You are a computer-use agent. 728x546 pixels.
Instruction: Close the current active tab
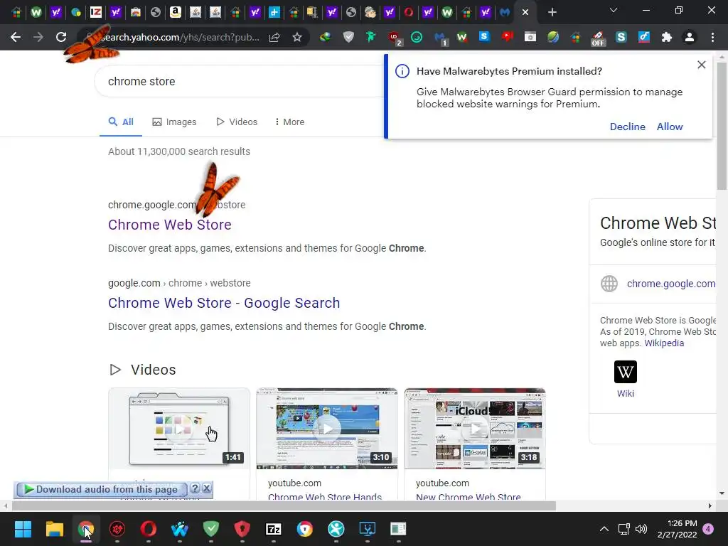coord(525,12)
